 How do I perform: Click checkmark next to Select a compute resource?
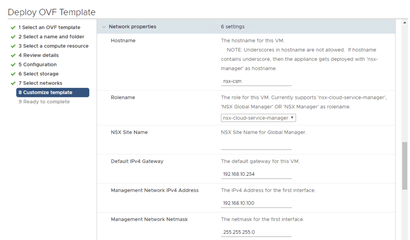(13, 46)
